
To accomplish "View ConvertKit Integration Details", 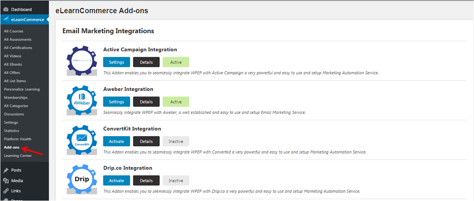I will [x=146, y=141].
